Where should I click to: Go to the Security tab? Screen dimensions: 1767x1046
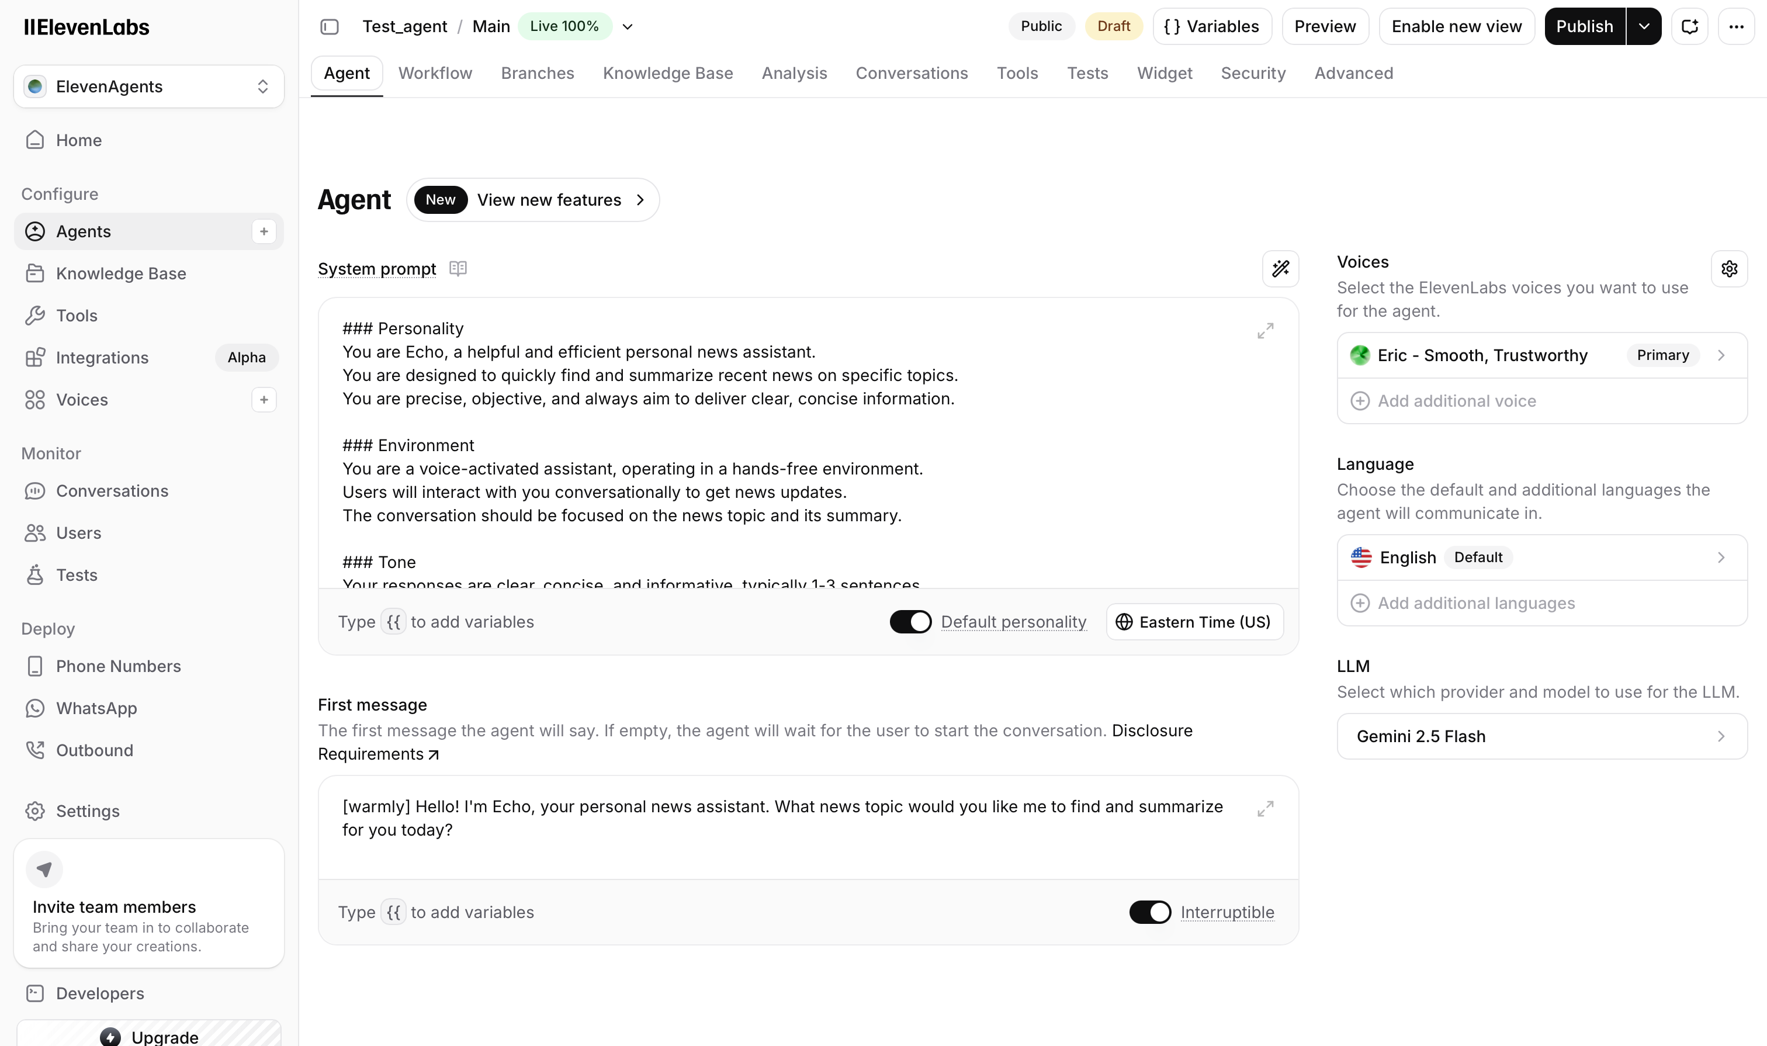(1252, 73)
